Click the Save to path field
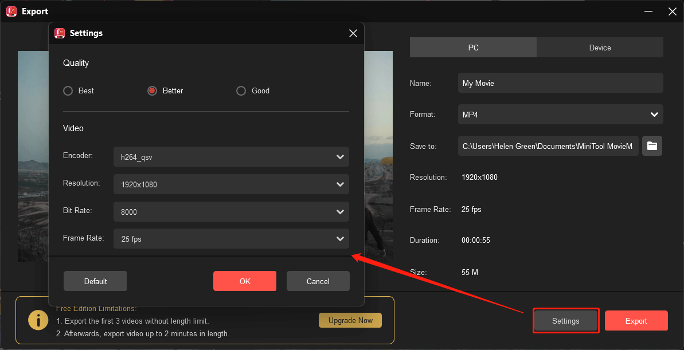 (x=548, y=146)
